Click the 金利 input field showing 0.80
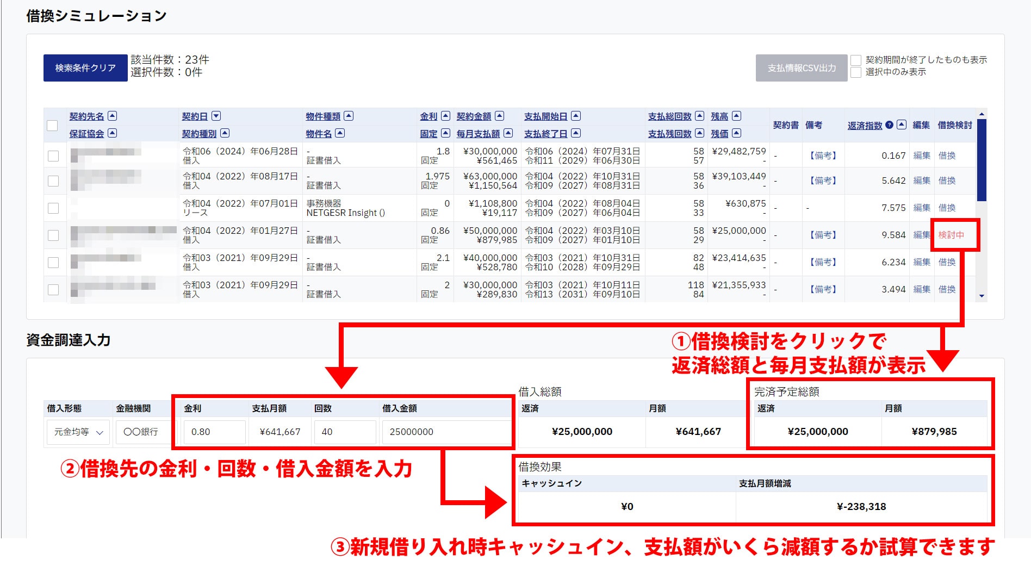The image size is (1031, 572). pyautogui.click(x=215, y=432)
